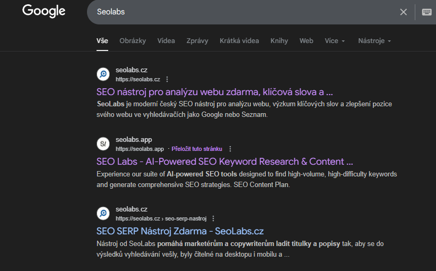The width and height of the screenshot is (436, 271).
Task: Open three-dot options for the first seolabs.cz result
Action: 167,79
